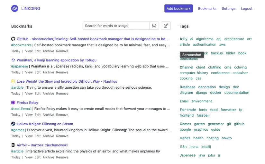Open the Settings menu item
The height and width of the screenshot is (164, 265).
point(229,9)
